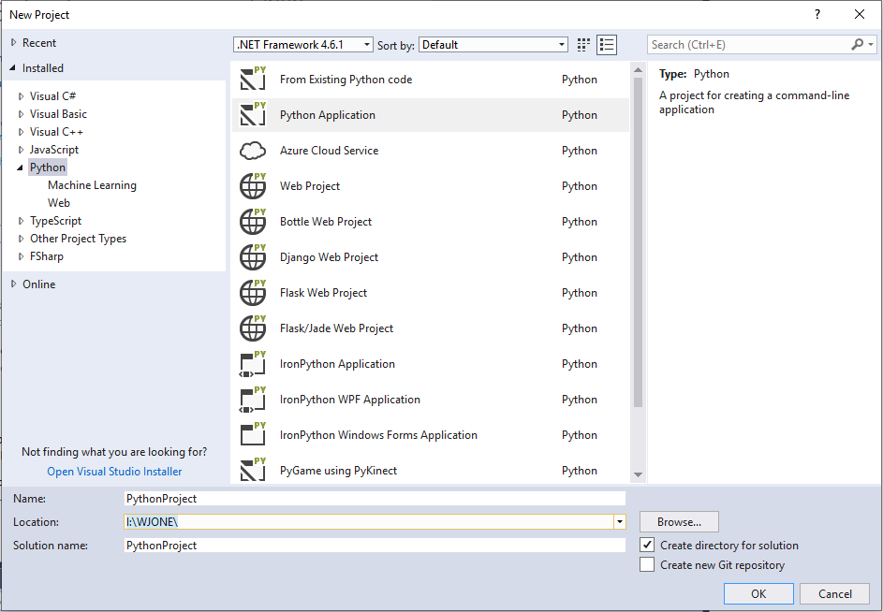Viewport: 883px width, 612px height.
Task: Click the Solution name input field
Action: 375,545
